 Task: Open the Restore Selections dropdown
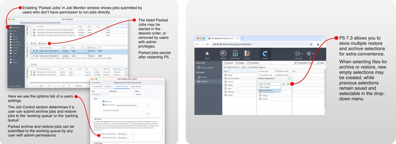click(x=269, y=84)
